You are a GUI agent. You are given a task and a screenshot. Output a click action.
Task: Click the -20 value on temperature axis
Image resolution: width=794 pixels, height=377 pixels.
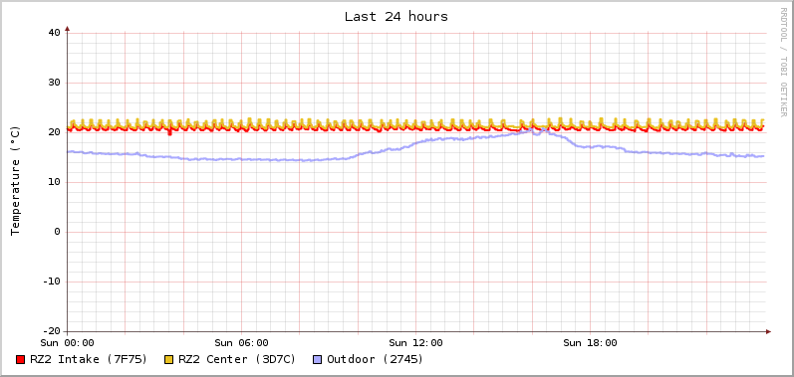click(51, 331)
